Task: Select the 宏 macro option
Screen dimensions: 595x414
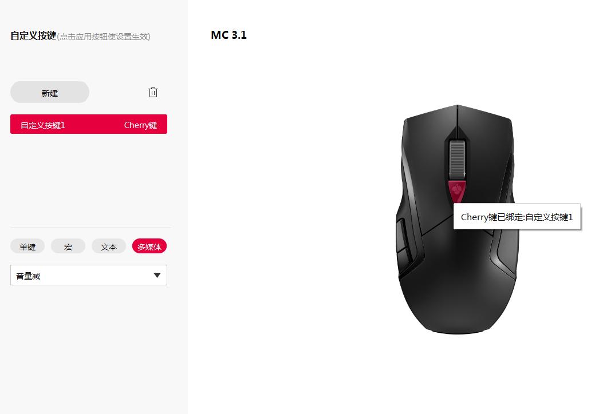Action: click(x=68, y=246)
